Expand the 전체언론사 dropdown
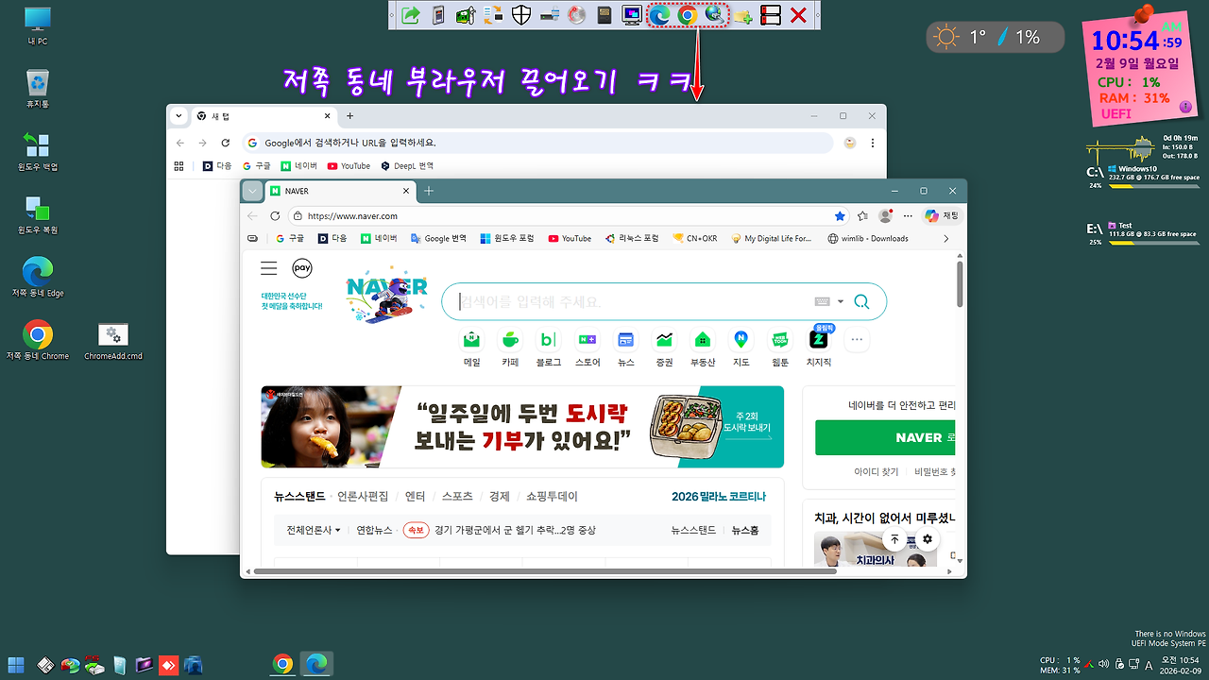 click(315, 530)
